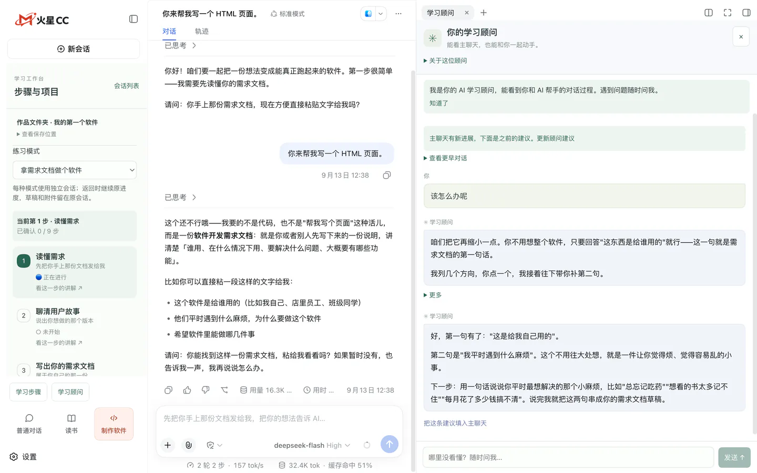Image resolution: width=757 pixels, height=473 pixels.
Task: Copy the user message 你来帮我写一个 HTML 页面
Action: click(x=387, y=175)
